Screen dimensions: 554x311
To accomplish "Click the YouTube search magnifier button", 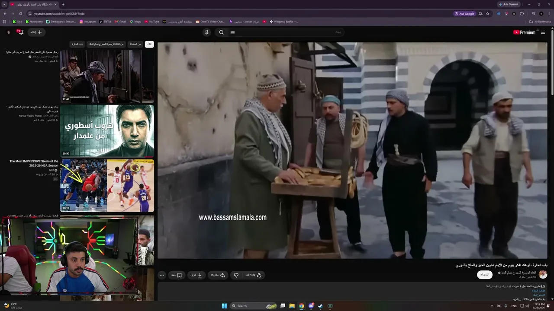I will [x=221, y=32].
